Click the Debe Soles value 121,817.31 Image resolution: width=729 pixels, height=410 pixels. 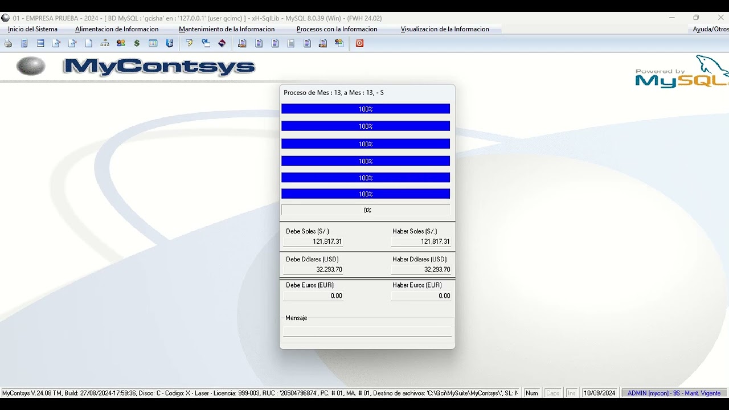tap(313, 241)
